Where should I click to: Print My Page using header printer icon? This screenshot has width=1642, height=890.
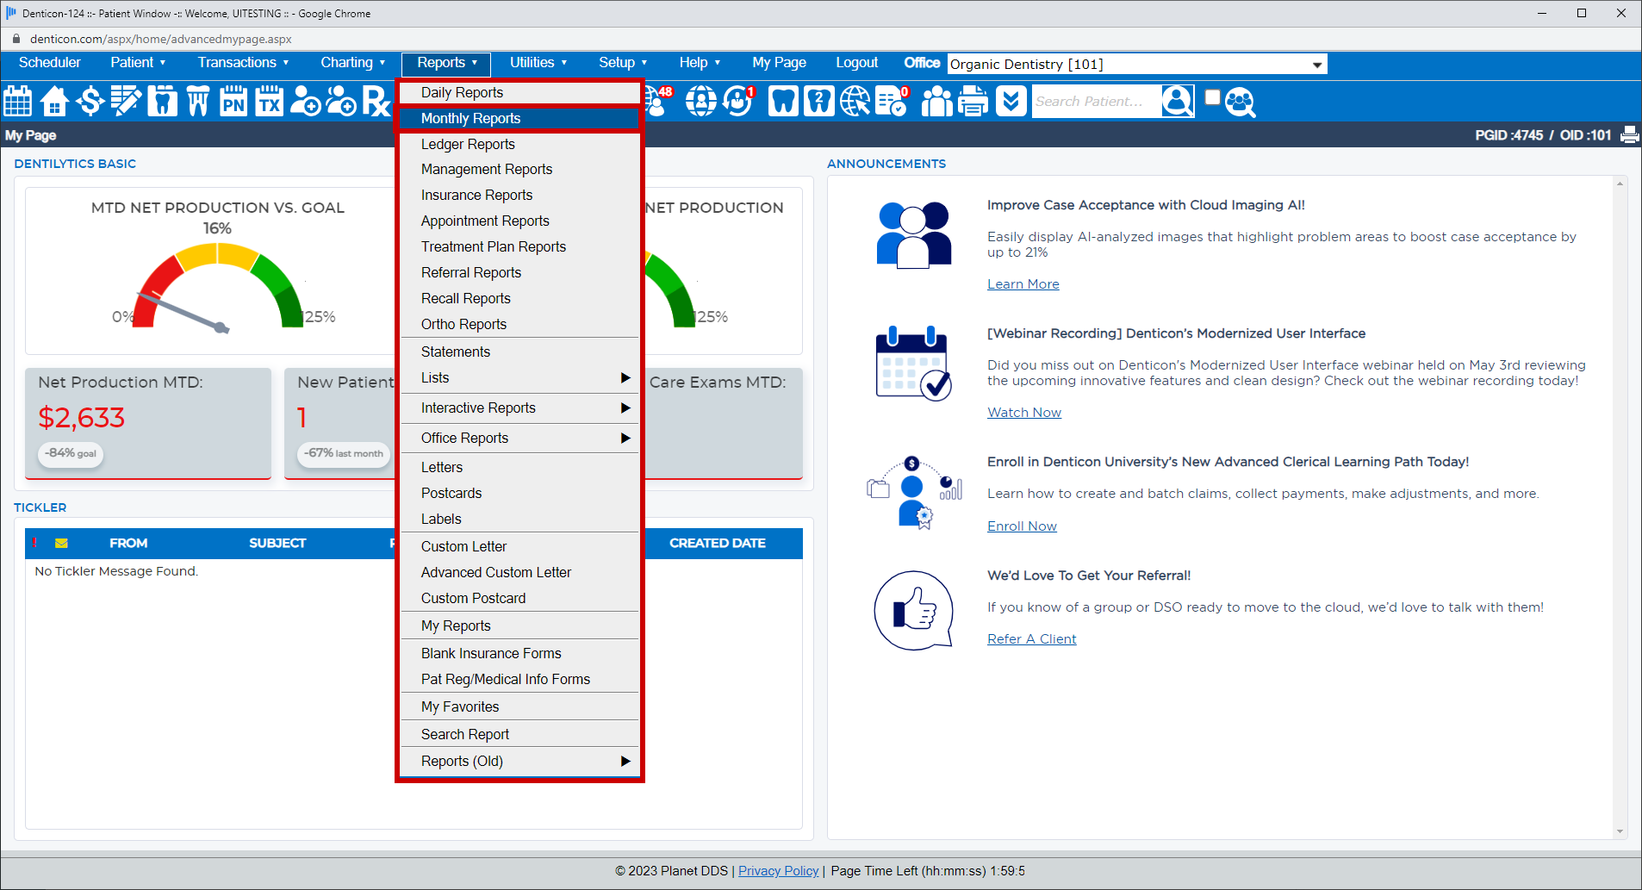[1630, 134]
